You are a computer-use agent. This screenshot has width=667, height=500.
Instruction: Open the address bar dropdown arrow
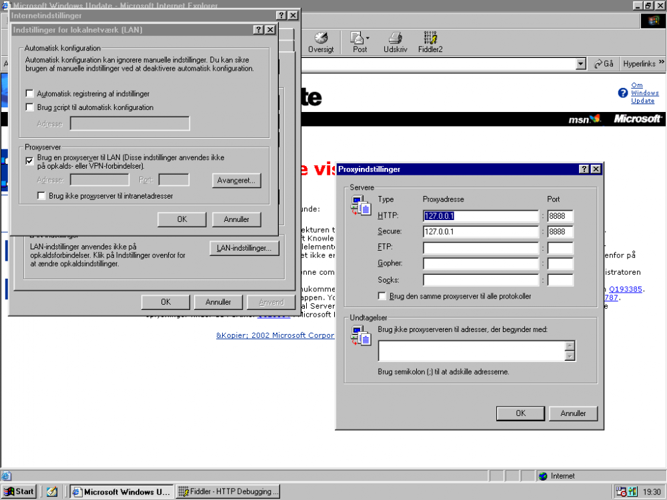[x=580, y=64]
